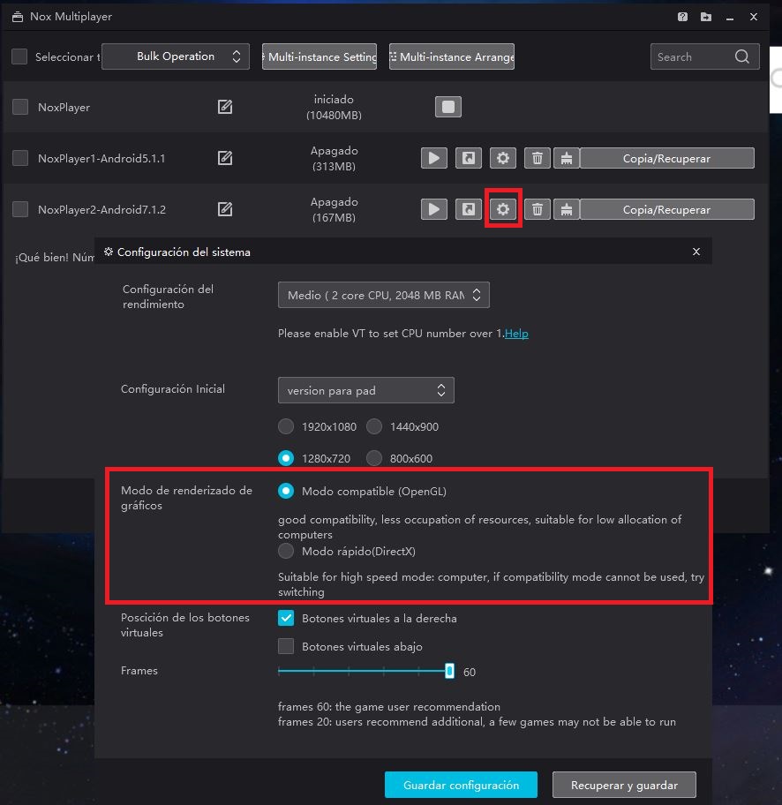This screenshot has height=805, width=782.
Task: Clean up disk for NoxPlayer2-Android7.1.2
Action: coord(567,209)
